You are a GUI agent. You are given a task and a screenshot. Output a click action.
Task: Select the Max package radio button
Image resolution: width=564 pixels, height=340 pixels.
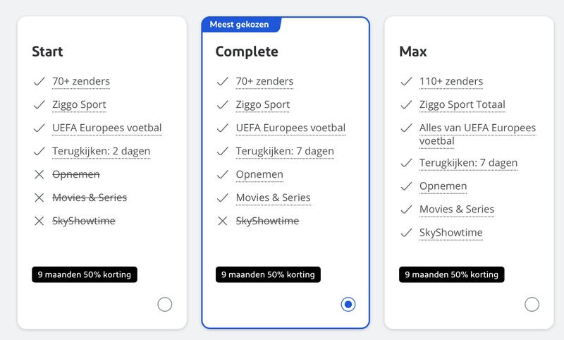(532, 305)
